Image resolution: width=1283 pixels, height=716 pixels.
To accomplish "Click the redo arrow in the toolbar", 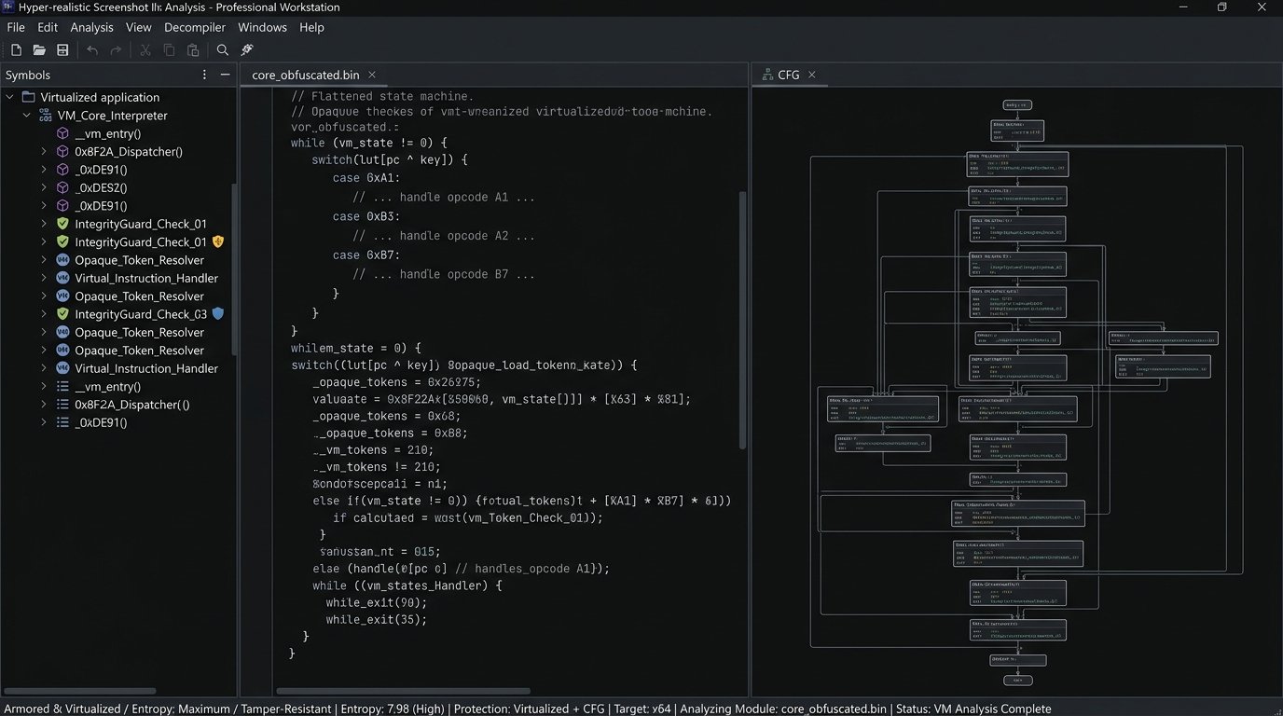I will coord(116,50).
